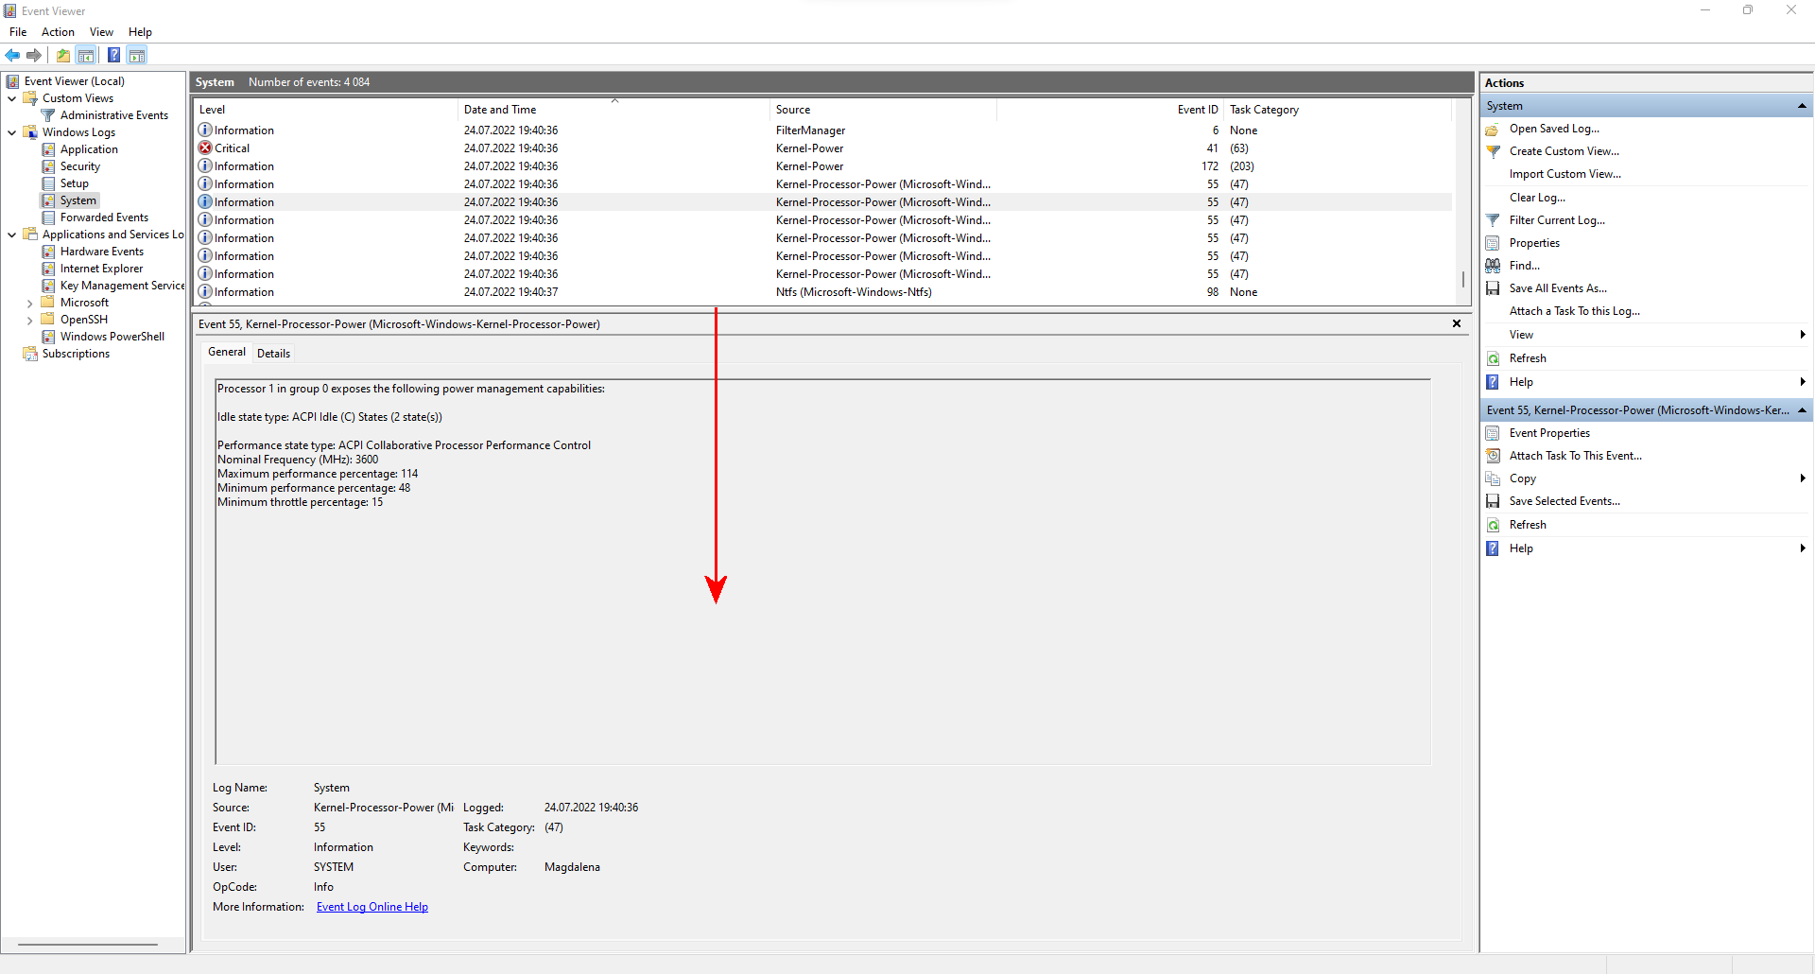
Task: Click the Properties icon in Actions pane
Action: point(1493,243)
